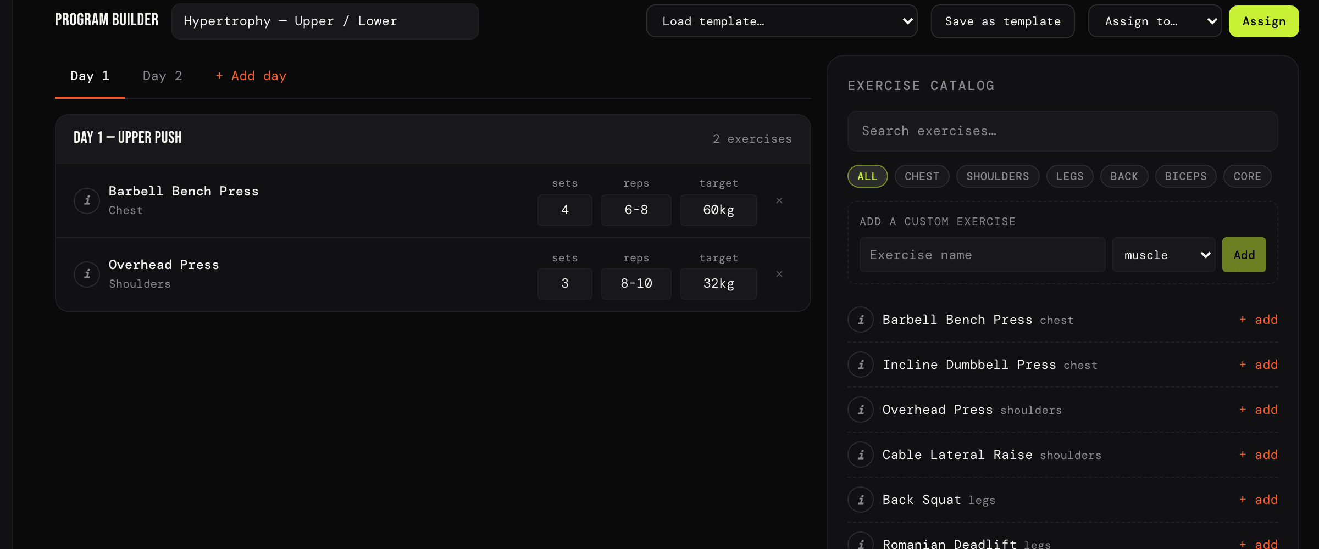Add Barbell Bench Press from catalog

click(x=1259, y=320)
